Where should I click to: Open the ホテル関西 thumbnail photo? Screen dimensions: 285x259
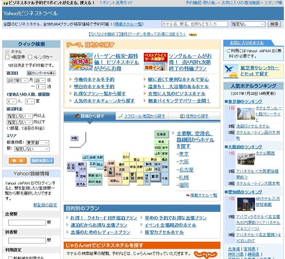(246, 159)
